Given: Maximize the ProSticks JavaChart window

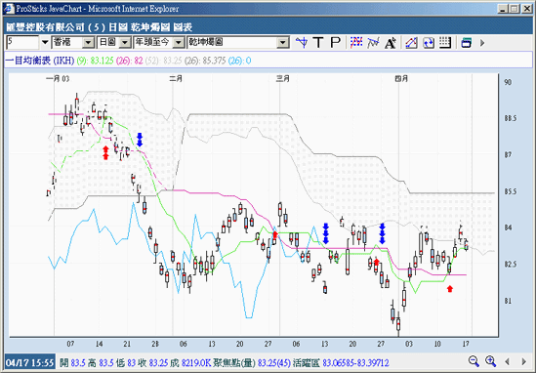Looking at the screenshot, I should (x=515, y=9).
